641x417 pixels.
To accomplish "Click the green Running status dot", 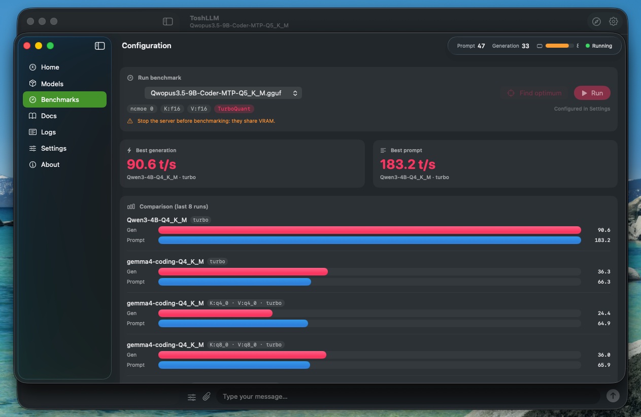I will tap(588, 46).
